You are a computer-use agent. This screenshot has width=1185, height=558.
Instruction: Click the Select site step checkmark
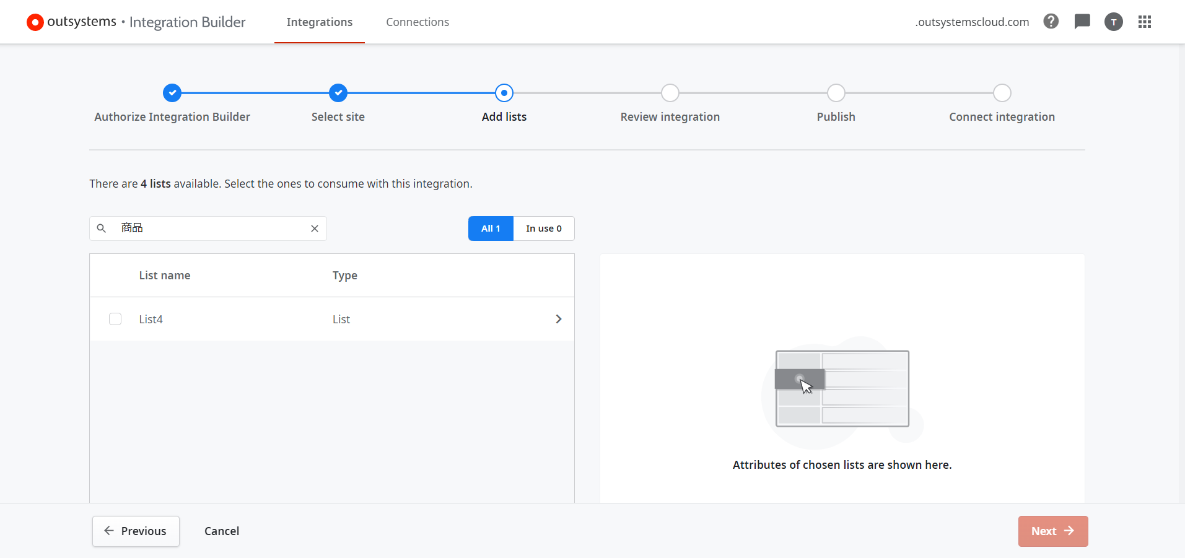click(x=338, y=93)
